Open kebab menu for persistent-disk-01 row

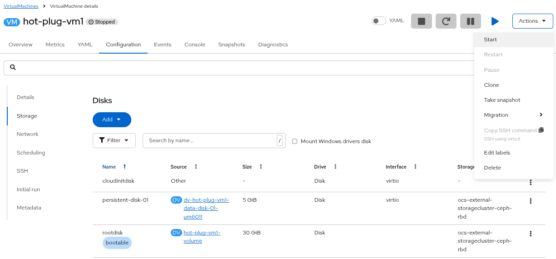pyautogui.click(x=530, y=201)
